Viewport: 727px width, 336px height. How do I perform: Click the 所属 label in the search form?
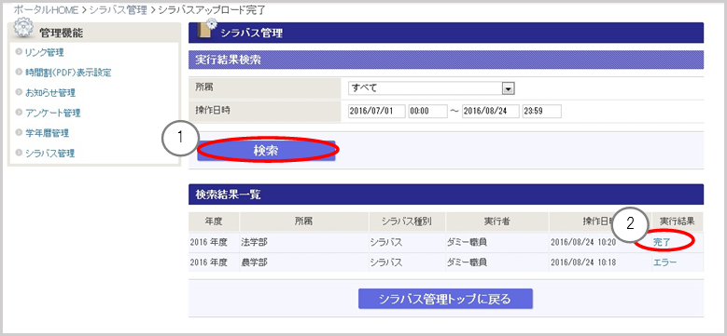[204, 87]
